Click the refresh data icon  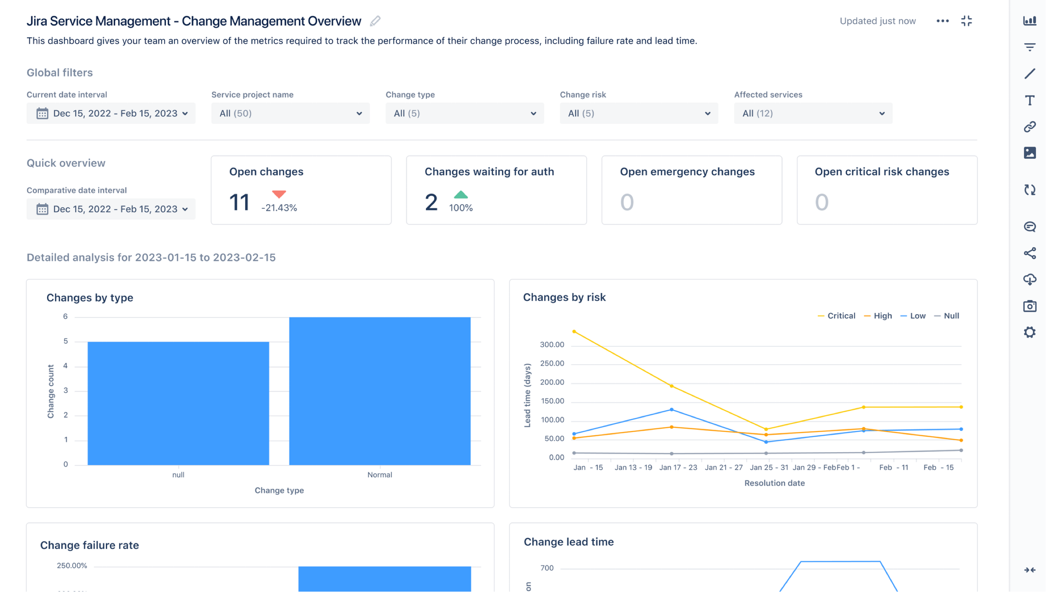pos(1030,190)
